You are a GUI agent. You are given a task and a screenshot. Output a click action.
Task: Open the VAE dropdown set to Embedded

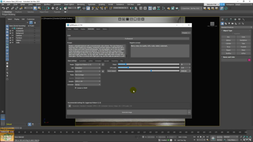[88, 68]
